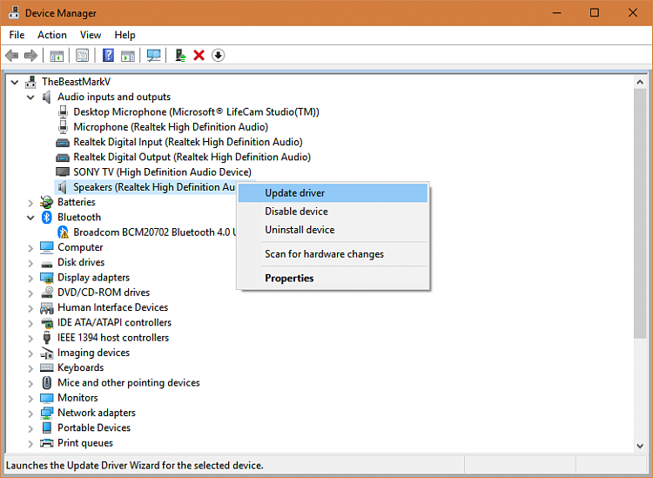Click the Speakers device icon
This screenshot has height=478, width=653.
click(x=62, y=187)
